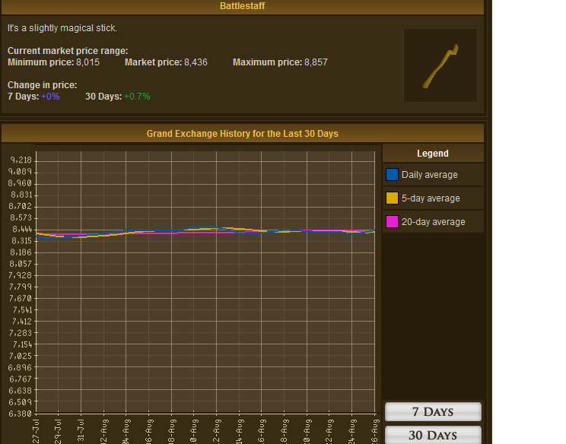Click the 30 Days change +0.7%

coord(137,97)
